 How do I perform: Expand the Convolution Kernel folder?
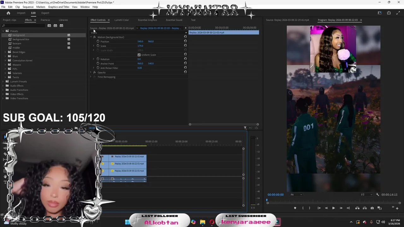click(x=5, y=61)
